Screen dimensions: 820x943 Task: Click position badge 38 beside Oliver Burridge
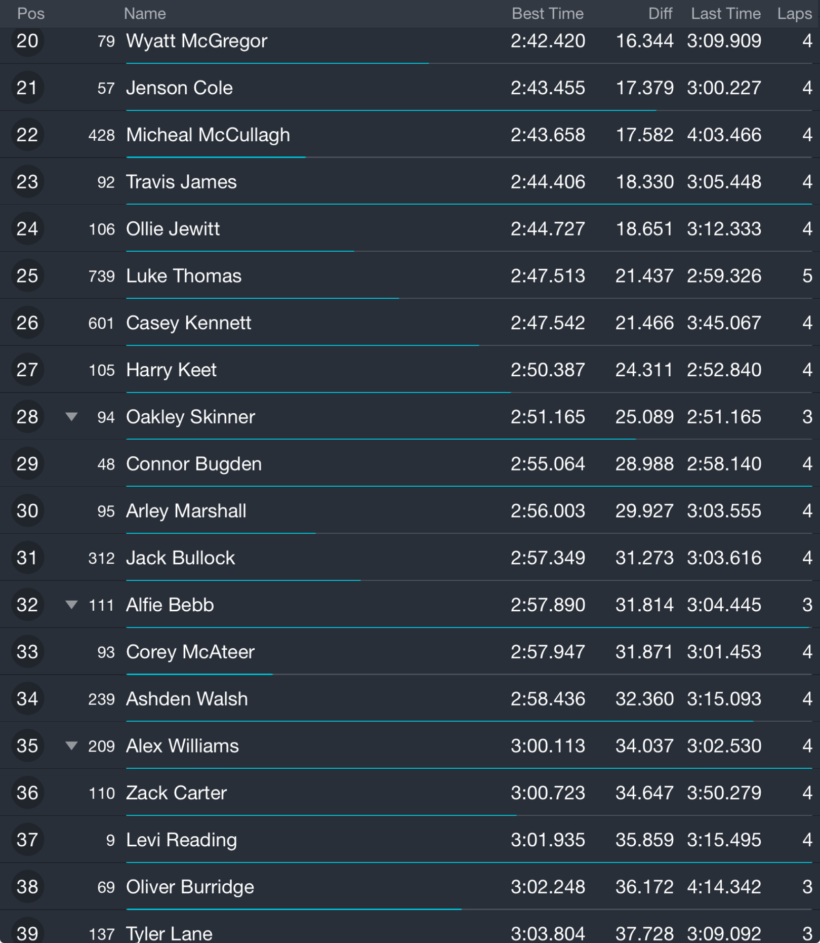pyautogui.click(x=27, y=887)
